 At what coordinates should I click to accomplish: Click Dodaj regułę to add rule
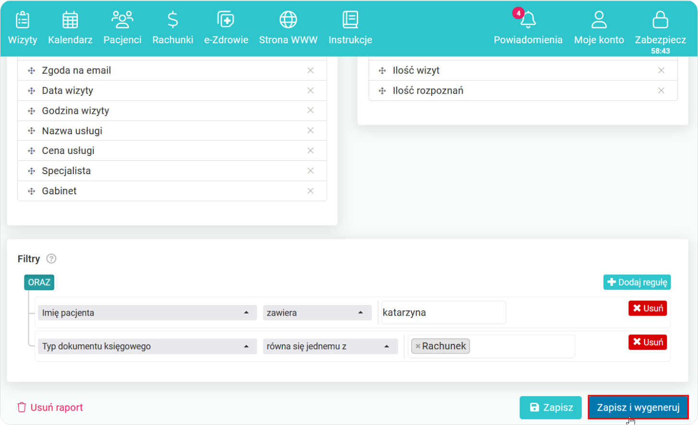click(637, 283)
